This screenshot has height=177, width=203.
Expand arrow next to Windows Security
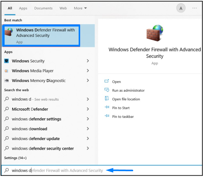point(88,61)
